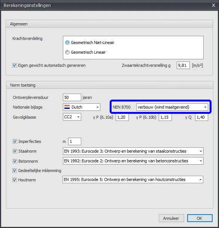The width and height of the screenshot is (219, 228).
Task: Open the Nationale bijlage Dutch dropdown
Action: 82,107
